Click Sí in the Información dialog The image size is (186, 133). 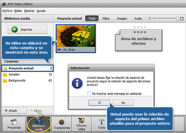coord(99,103)
